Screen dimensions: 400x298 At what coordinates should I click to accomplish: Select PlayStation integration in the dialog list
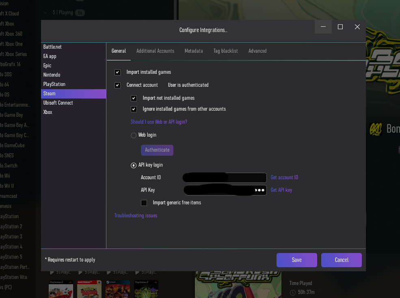(74, 84)
